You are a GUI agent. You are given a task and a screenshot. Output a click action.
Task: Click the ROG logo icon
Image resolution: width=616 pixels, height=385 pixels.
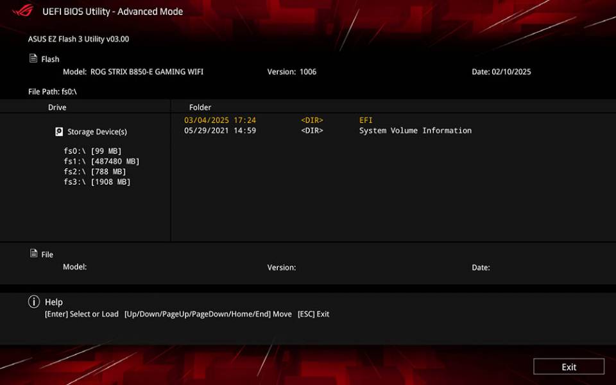coord(23,10)
